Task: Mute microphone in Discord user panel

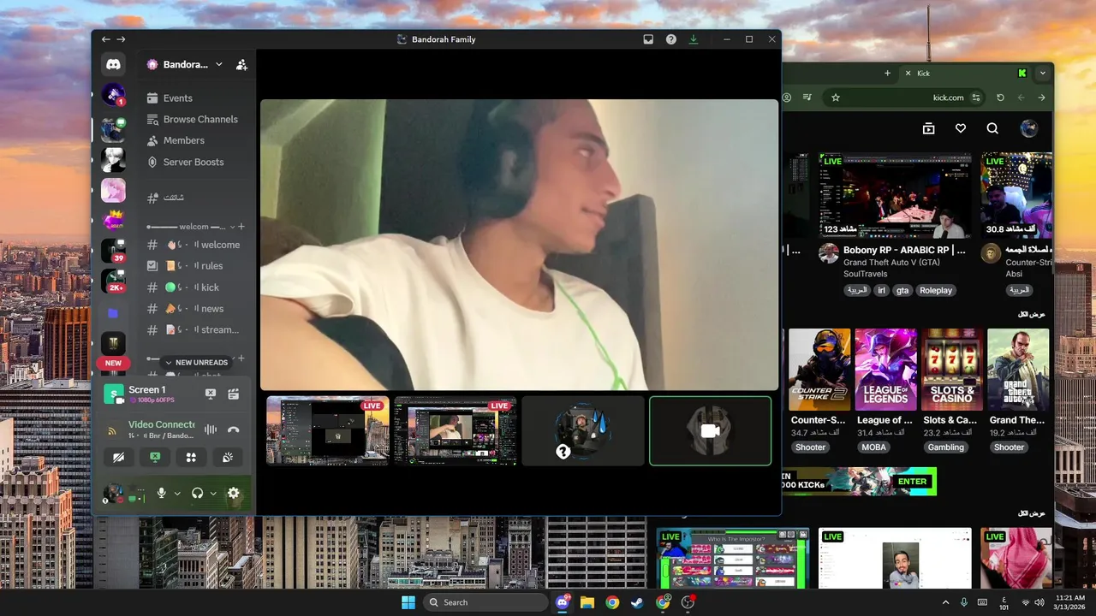Action: click(161, 493)
